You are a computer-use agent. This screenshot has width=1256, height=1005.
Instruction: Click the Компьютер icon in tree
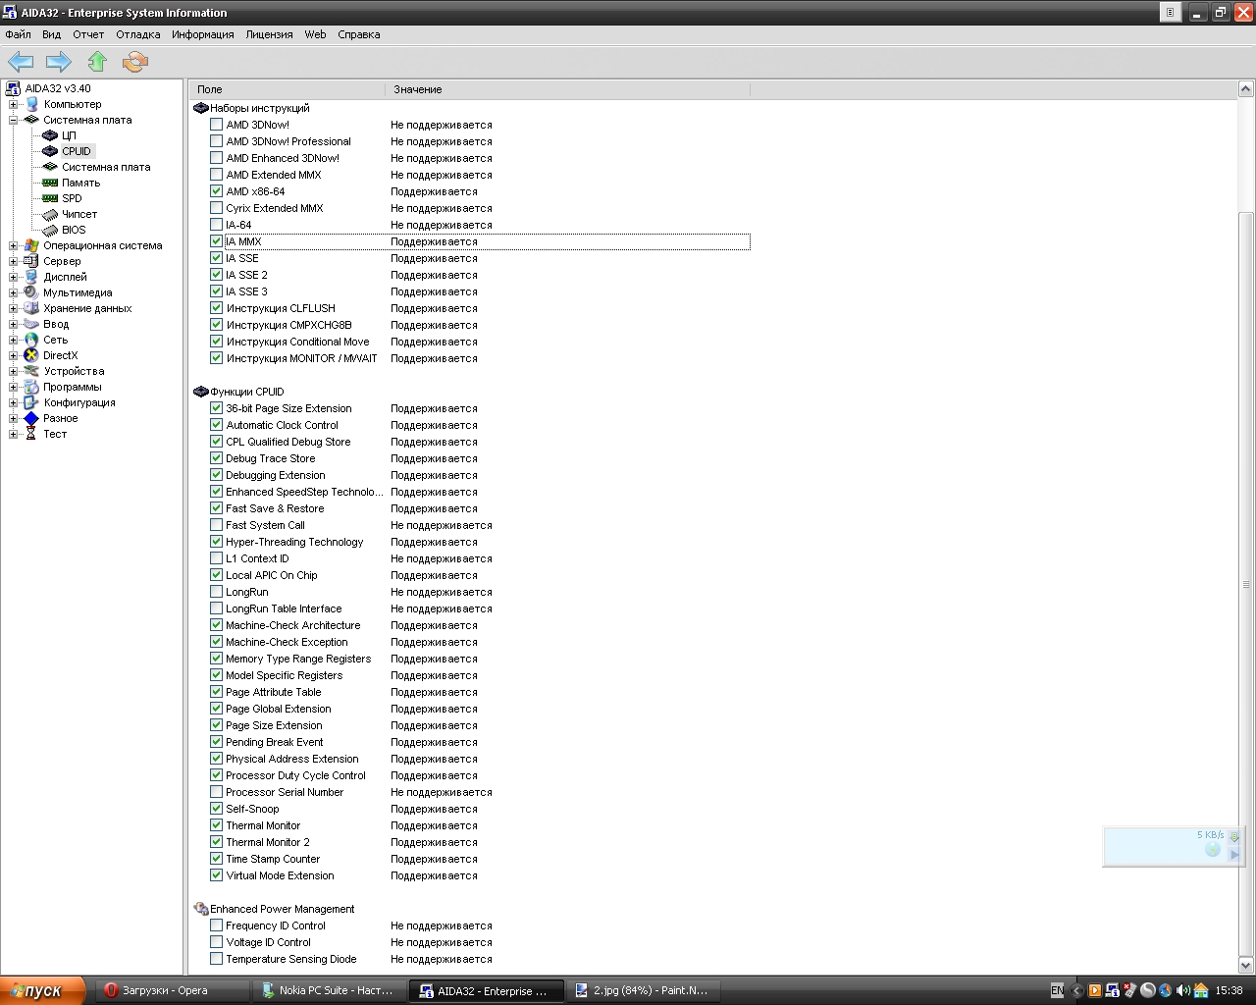pyautogui.click(x=31, y=104)
